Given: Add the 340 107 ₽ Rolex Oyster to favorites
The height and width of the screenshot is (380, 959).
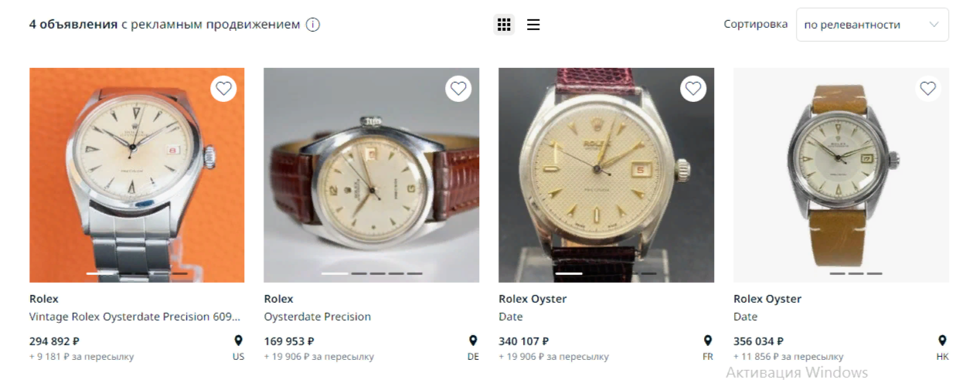Looking at the screenshot, I should [693, 89].
